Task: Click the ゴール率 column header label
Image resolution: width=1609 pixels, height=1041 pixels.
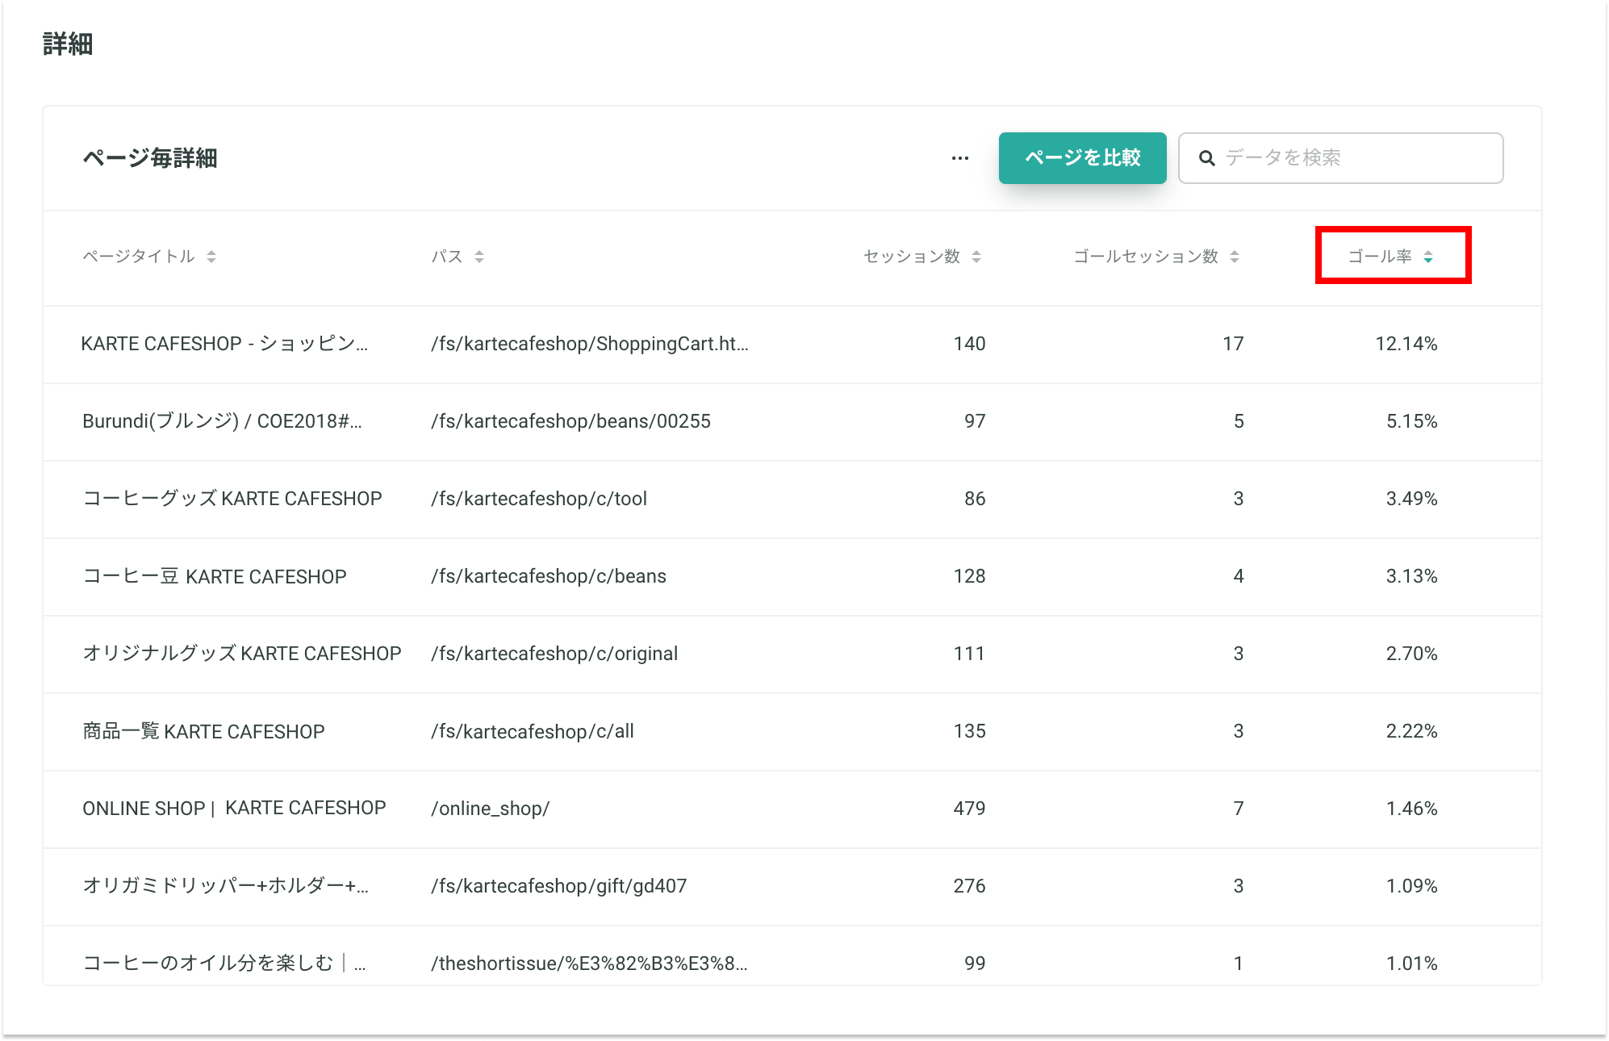Action: click(1380, 257)
